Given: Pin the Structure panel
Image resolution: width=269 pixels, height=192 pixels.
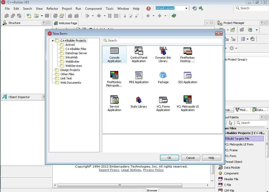Looking at the screenshot, I should pyautogui.click(x=44, y=23).
